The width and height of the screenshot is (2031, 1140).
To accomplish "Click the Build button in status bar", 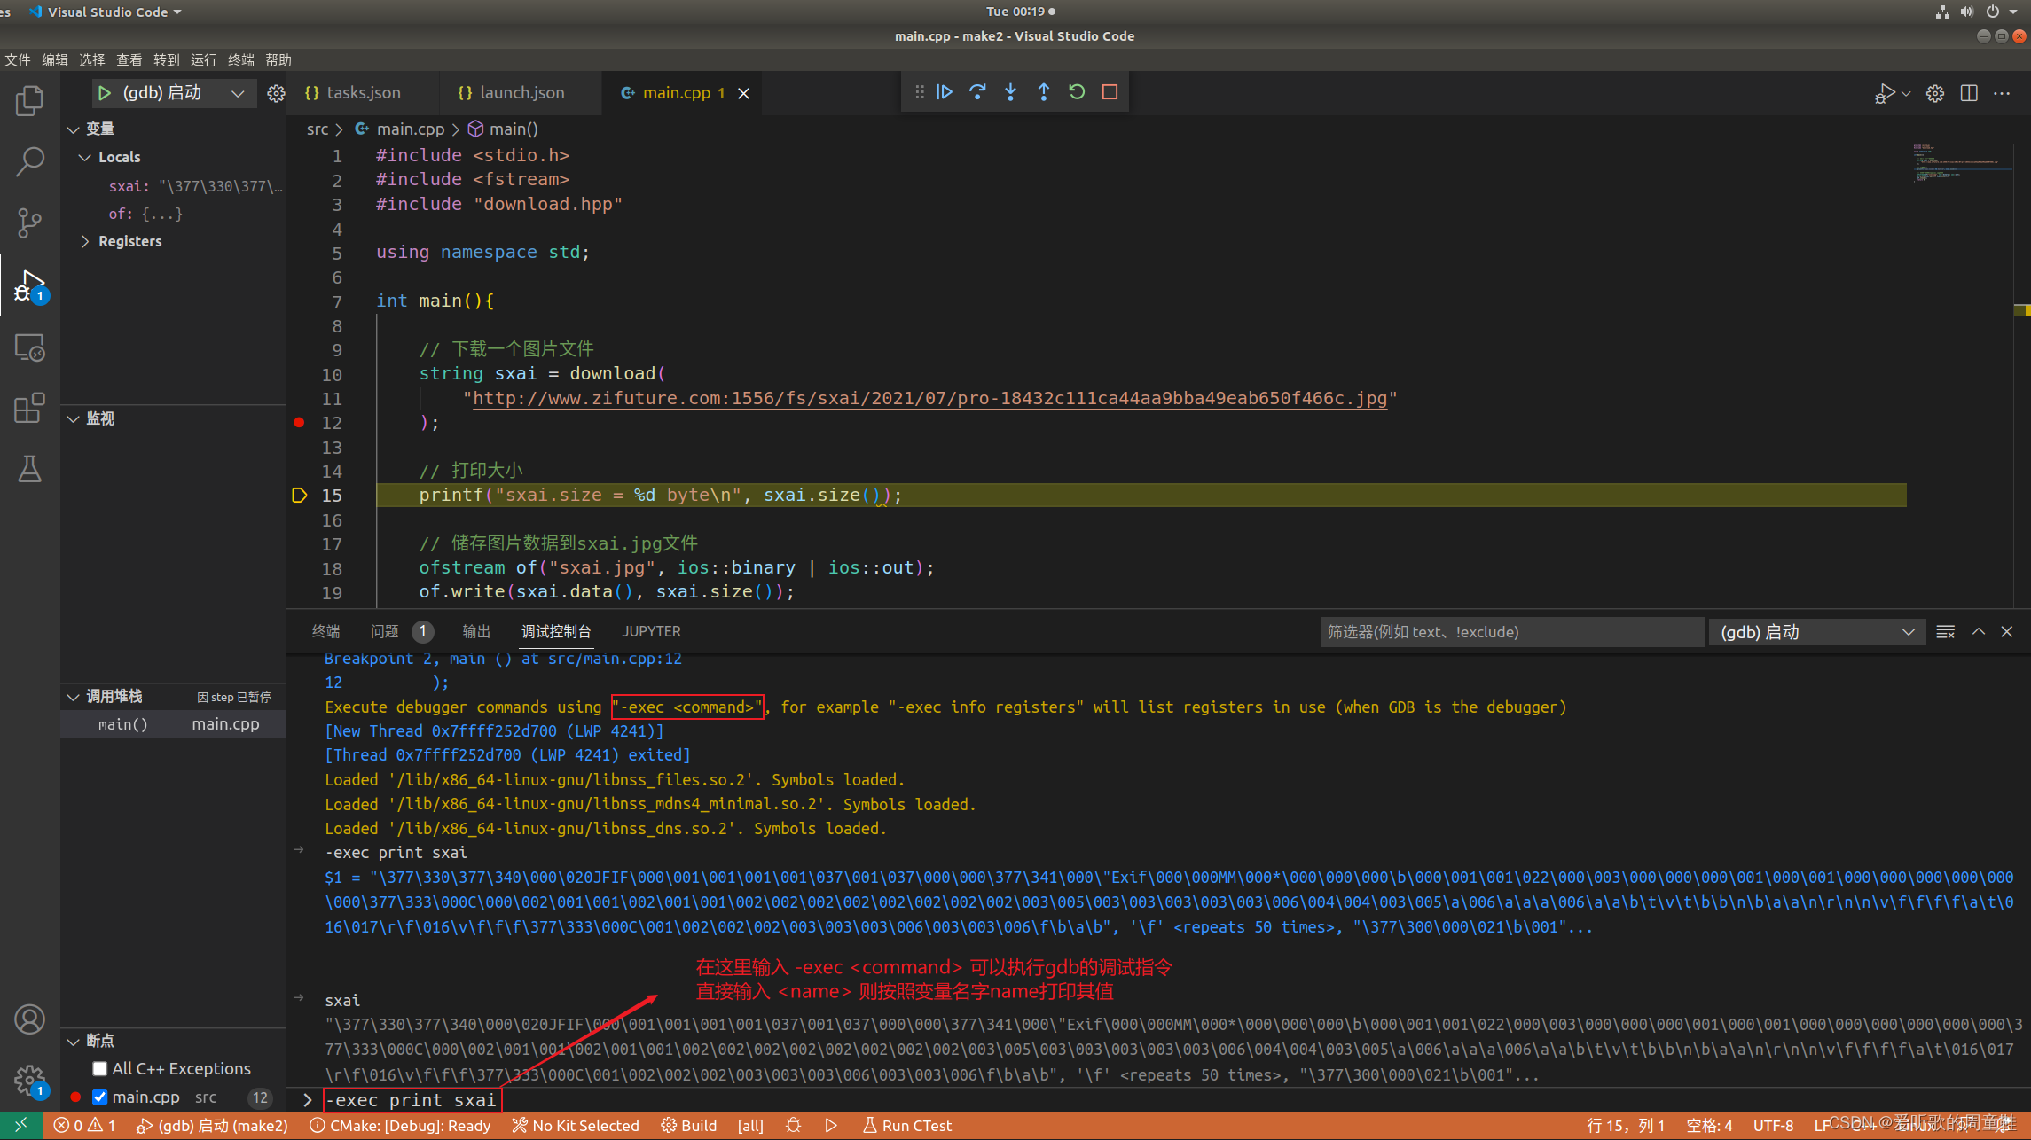I will [x=689, y=1126].
